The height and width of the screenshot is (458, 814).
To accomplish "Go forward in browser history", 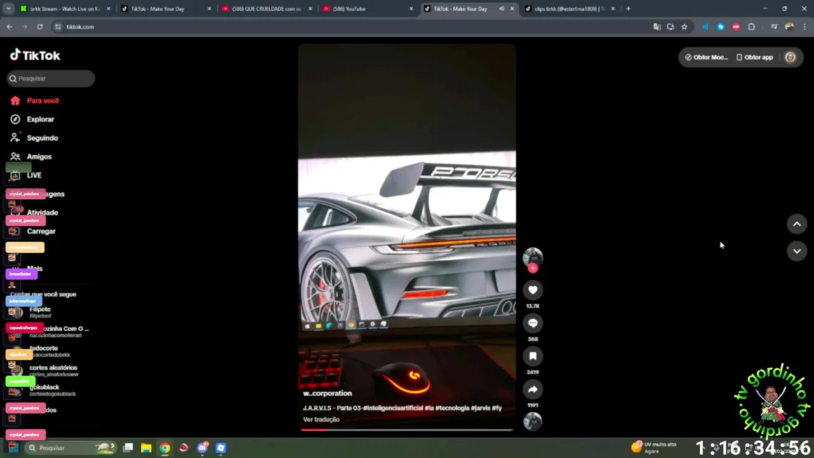I will [x=25, y=27].
